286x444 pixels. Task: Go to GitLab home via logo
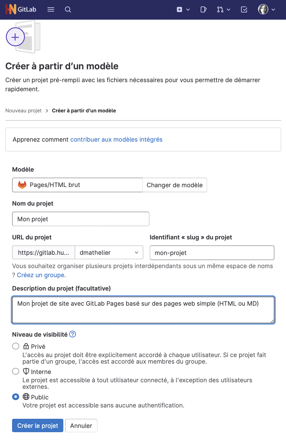(21, 10)
